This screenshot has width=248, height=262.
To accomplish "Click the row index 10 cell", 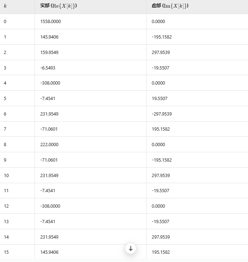I will (x=6, y=176).
